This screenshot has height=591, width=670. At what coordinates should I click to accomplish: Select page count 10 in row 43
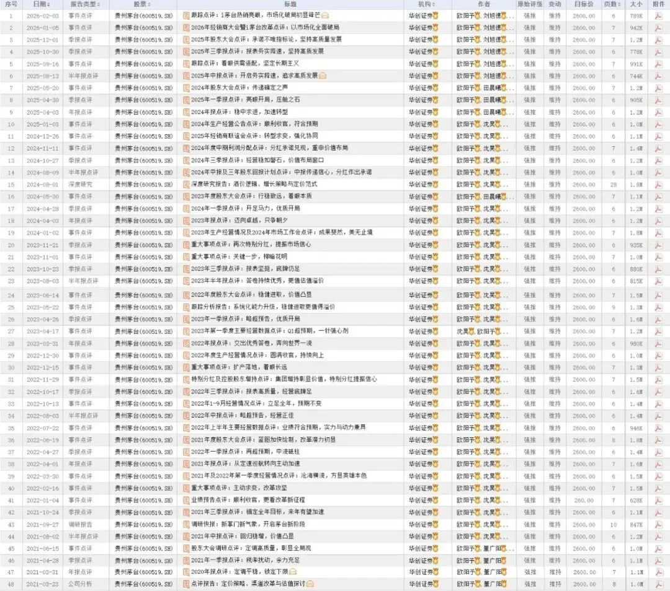613,525
